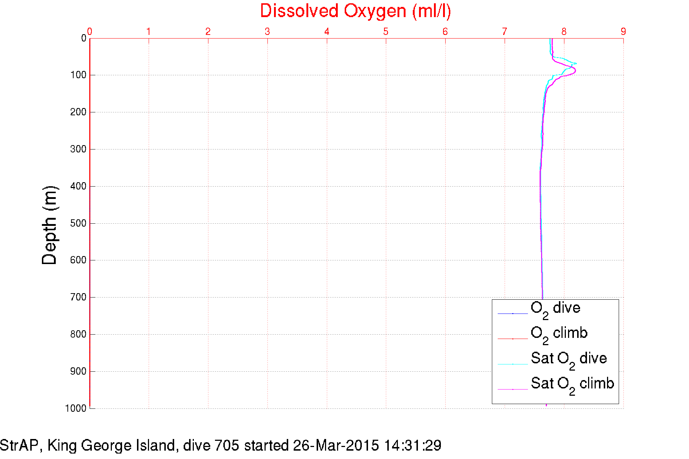
Task: Click the StrAP King George Island dive caption
Action: coord(220,446)
